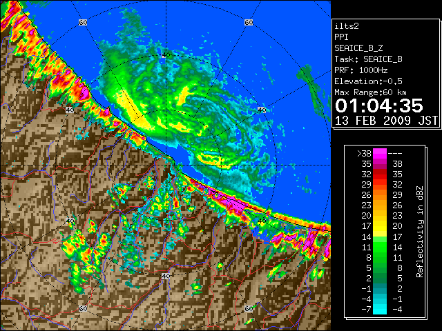
Task: Click the '40' range label due south of center
Action: 166,276
